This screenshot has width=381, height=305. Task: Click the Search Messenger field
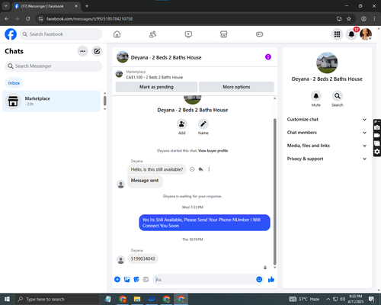tap(53, 66)
